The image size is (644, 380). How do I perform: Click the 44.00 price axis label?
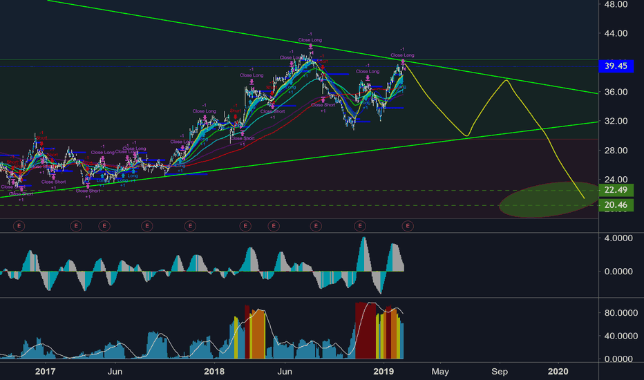pos(616,33)
